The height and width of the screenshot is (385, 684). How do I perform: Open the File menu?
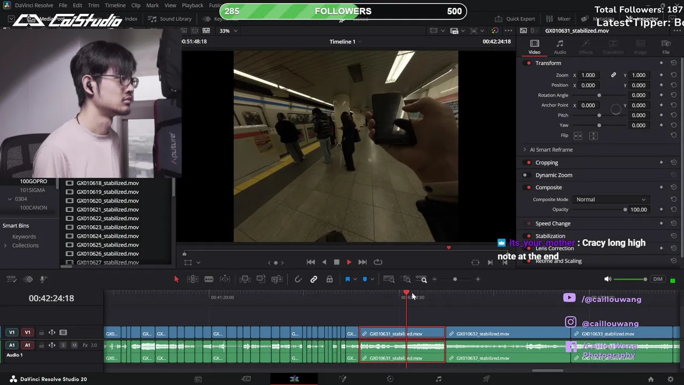tap(63, 5)
